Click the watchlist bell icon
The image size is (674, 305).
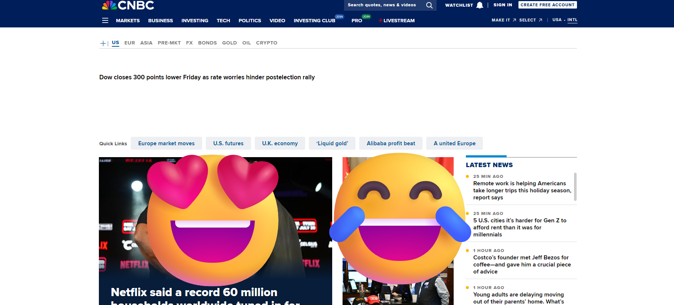(x=480, y=5)
